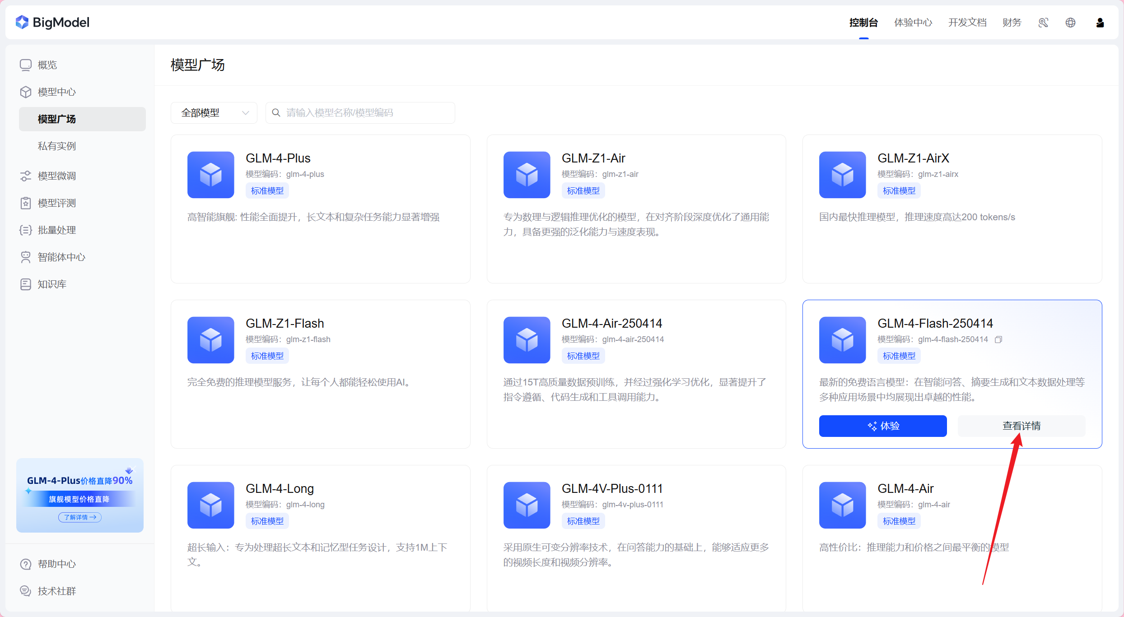The image size is (1124, 617).
Task: Click the GLM-4V-Plus-0111 model title
Action: pyautogui.click(x=612, y=489)
